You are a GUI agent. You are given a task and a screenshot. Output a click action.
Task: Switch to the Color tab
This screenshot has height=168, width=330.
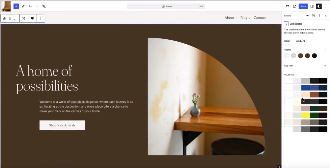(x=287, y=41)
